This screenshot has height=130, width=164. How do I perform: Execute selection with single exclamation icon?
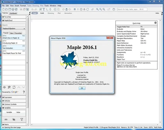pyautogui.click(x=78, y=9)
